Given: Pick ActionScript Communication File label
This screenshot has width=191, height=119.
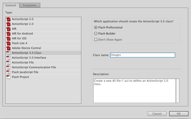Looking at the screenshot, I should (x=34, y=67).
